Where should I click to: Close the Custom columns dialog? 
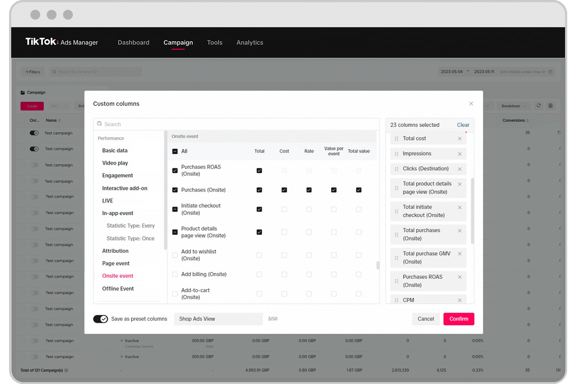pyautogui.click(x=471, y=104)
